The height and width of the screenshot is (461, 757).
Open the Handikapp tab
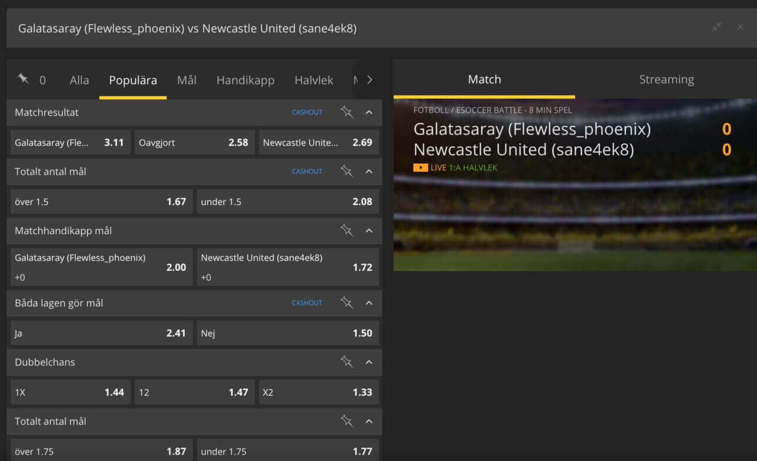tap(245, 80)
